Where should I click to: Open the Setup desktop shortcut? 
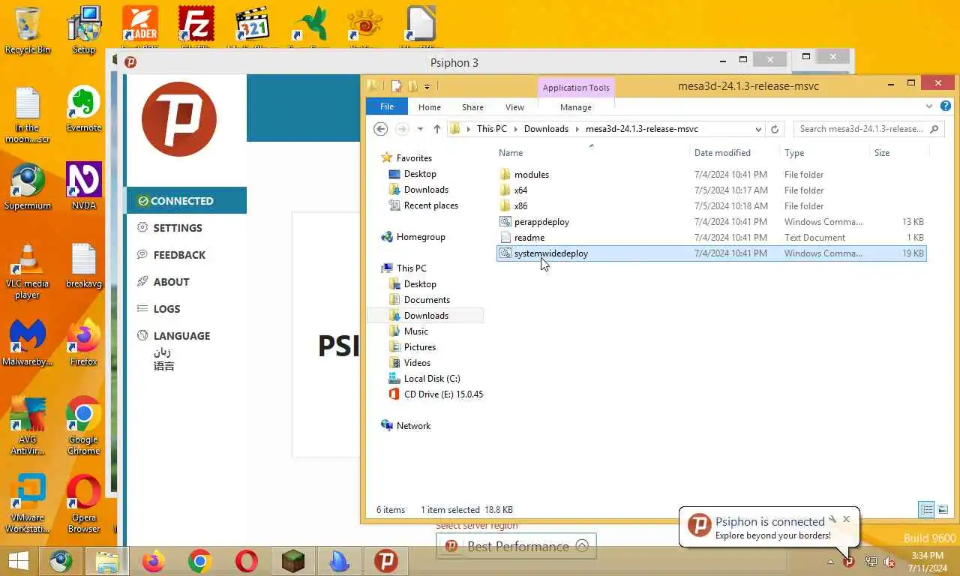pos(83,30)
